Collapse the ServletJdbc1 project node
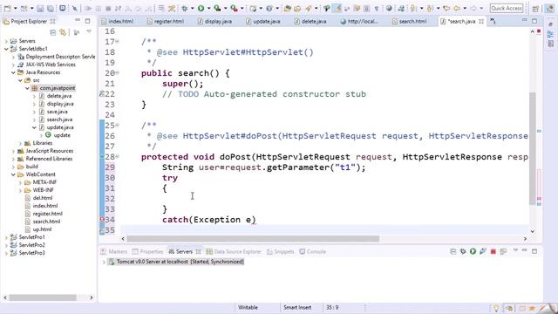The width and height of the screenshot is (558, 314). [6, 49]
